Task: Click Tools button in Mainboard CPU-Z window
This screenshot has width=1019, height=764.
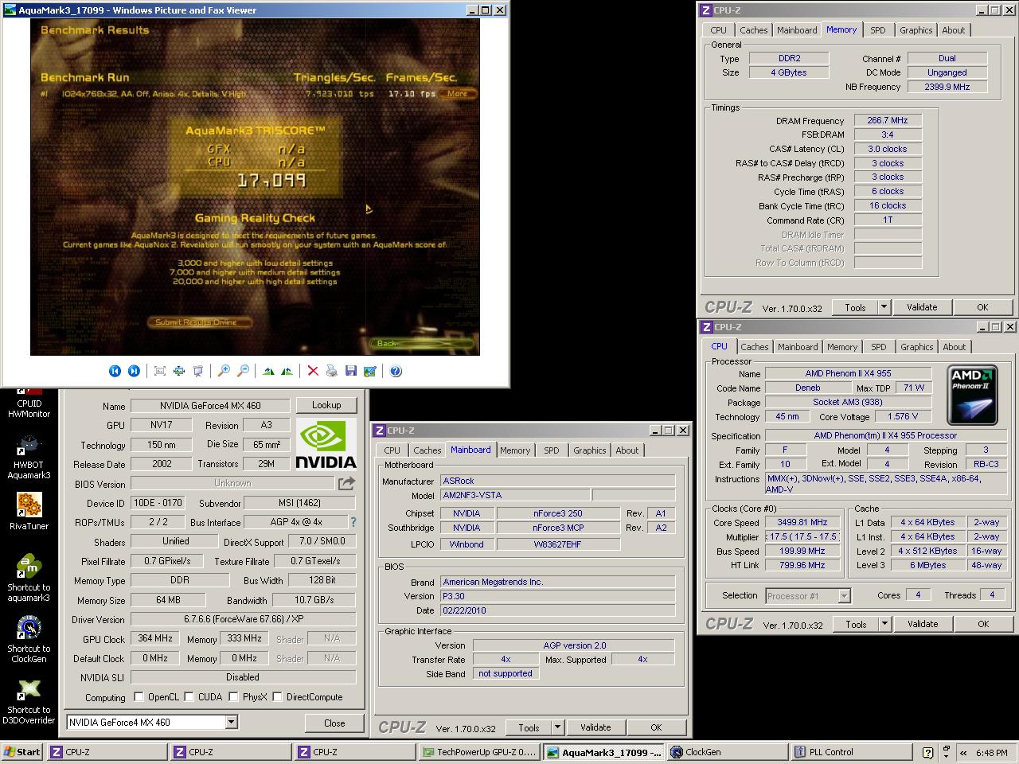Action: click(529, 727)
